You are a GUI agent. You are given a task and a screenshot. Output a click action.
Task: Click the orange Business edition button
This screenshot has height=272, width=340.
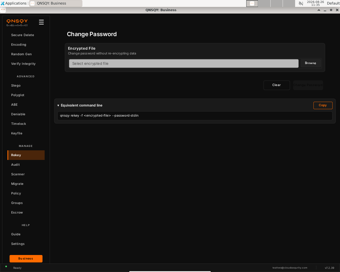pos(26,259)
